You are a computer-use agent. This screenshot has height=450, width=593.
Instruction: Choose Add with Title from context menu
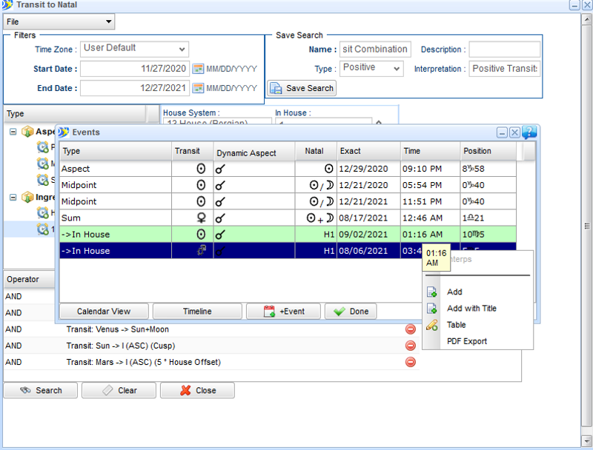(471, 309)
